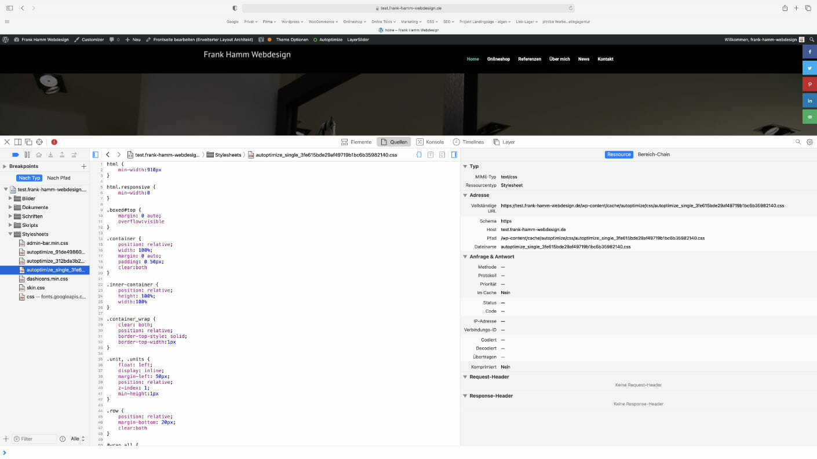The height and width of the screenshot is (459, 817).
Task: Click the pretty-print braces icon
Action: pyautogui.click(x=419, y=155)
